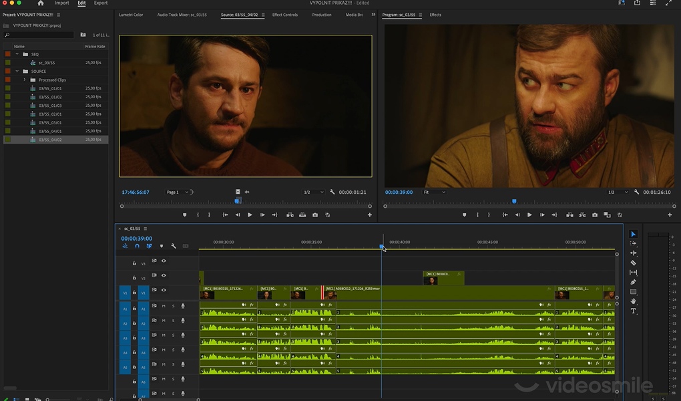The image size is (681, 401).
Task: Play the Source monitor clip
Action: click(250, 215)
